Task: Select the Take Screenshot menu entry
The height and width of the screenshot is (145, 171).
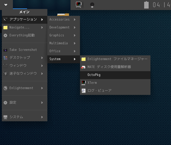Action: point(24,50)
